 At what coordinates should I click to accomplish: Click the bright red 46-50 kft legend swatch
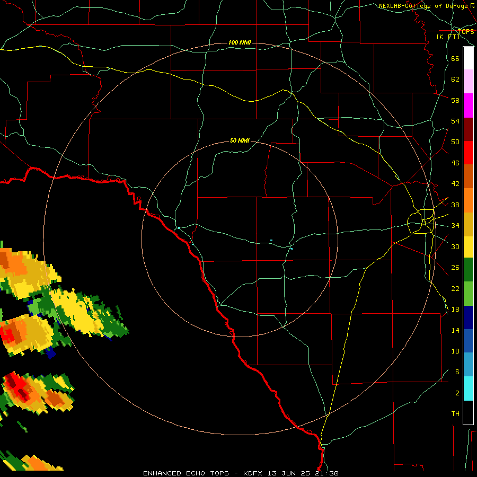468,153
